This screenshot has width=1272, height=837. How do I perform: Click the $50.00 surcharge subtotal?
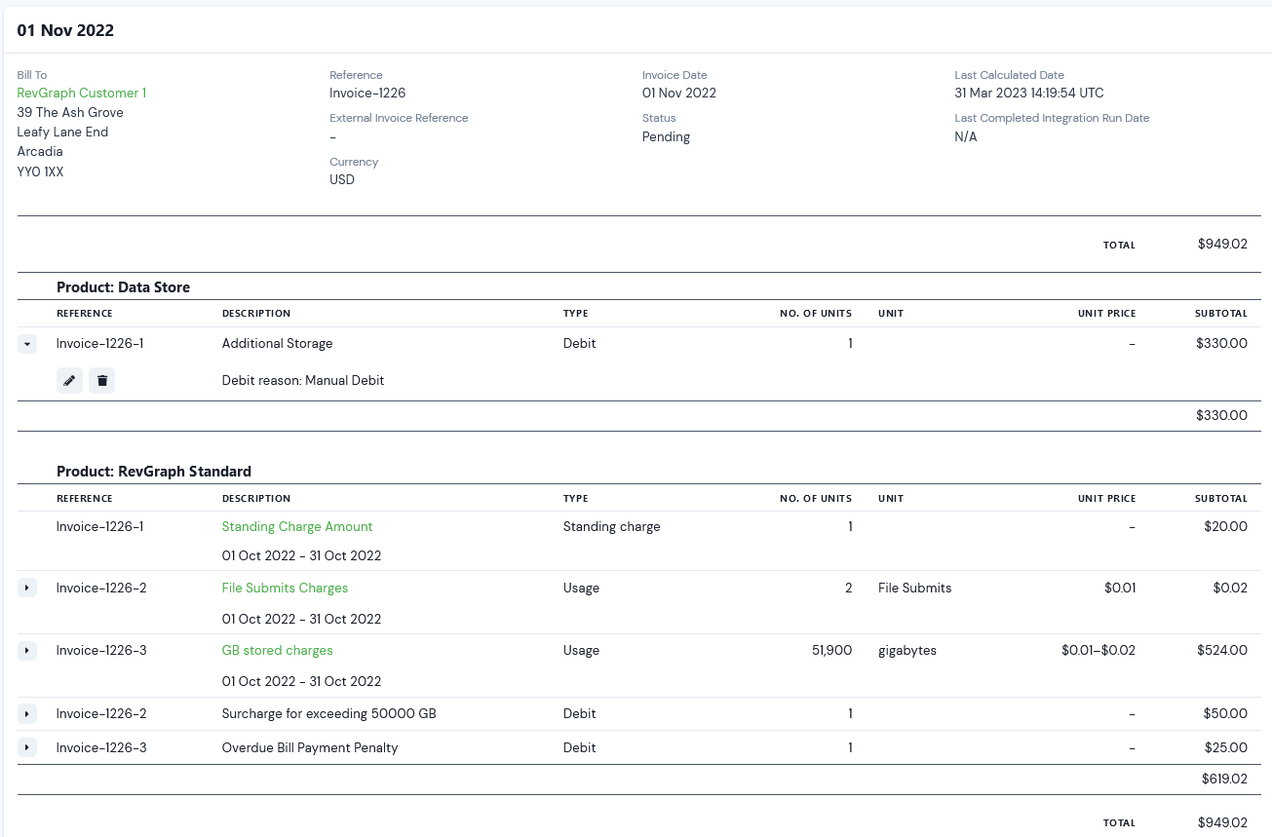[x=1227, y=713]
